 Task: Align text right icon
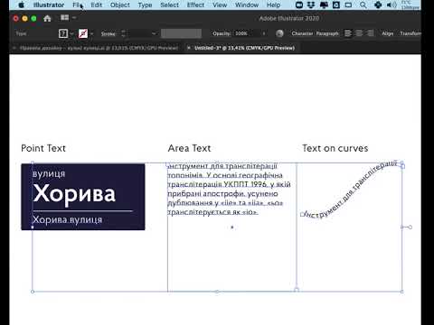coord(371,33)
